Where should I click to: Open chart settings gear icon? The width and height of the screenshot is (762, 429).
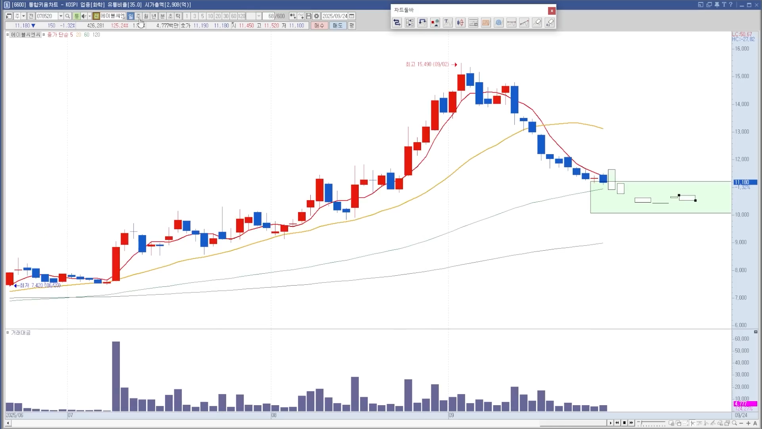(316, 16)
